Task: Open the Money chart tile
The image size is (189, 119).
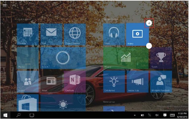Action: 126,58
